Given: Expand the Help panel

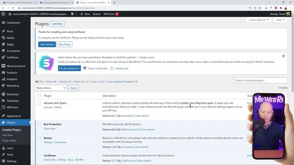Looking at the screenshot, I should tap(280, 20).
